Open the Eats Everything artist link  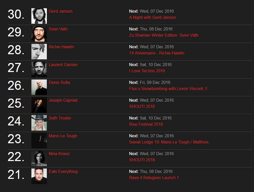(x=63, y=172)
